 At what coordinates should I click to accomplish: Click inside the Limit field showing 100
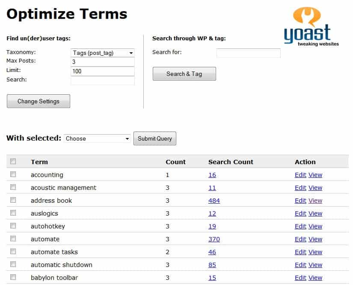[x=102, y=71]
